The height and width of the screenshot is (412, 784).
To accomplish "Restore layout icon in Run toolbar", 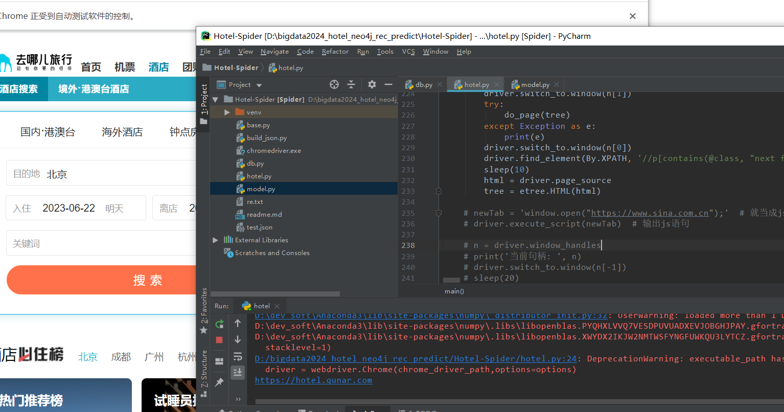I will 219,361.
